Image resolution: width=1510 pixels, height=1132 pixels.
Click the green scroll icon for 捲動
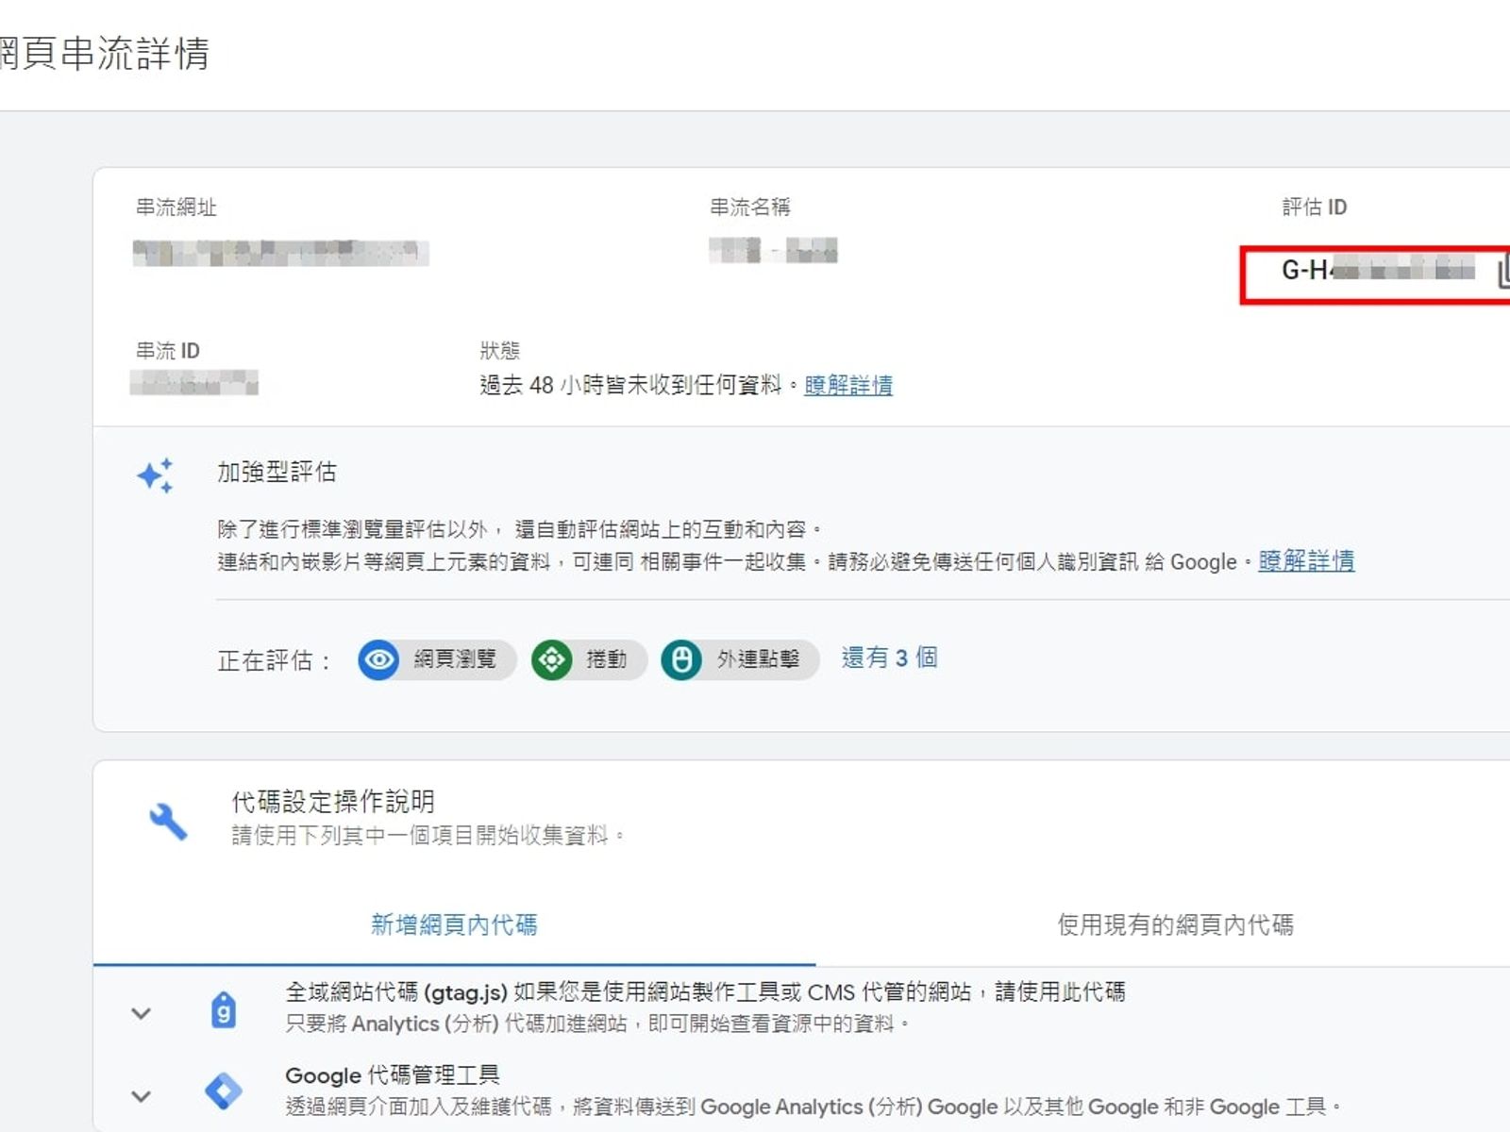(552, 659)
